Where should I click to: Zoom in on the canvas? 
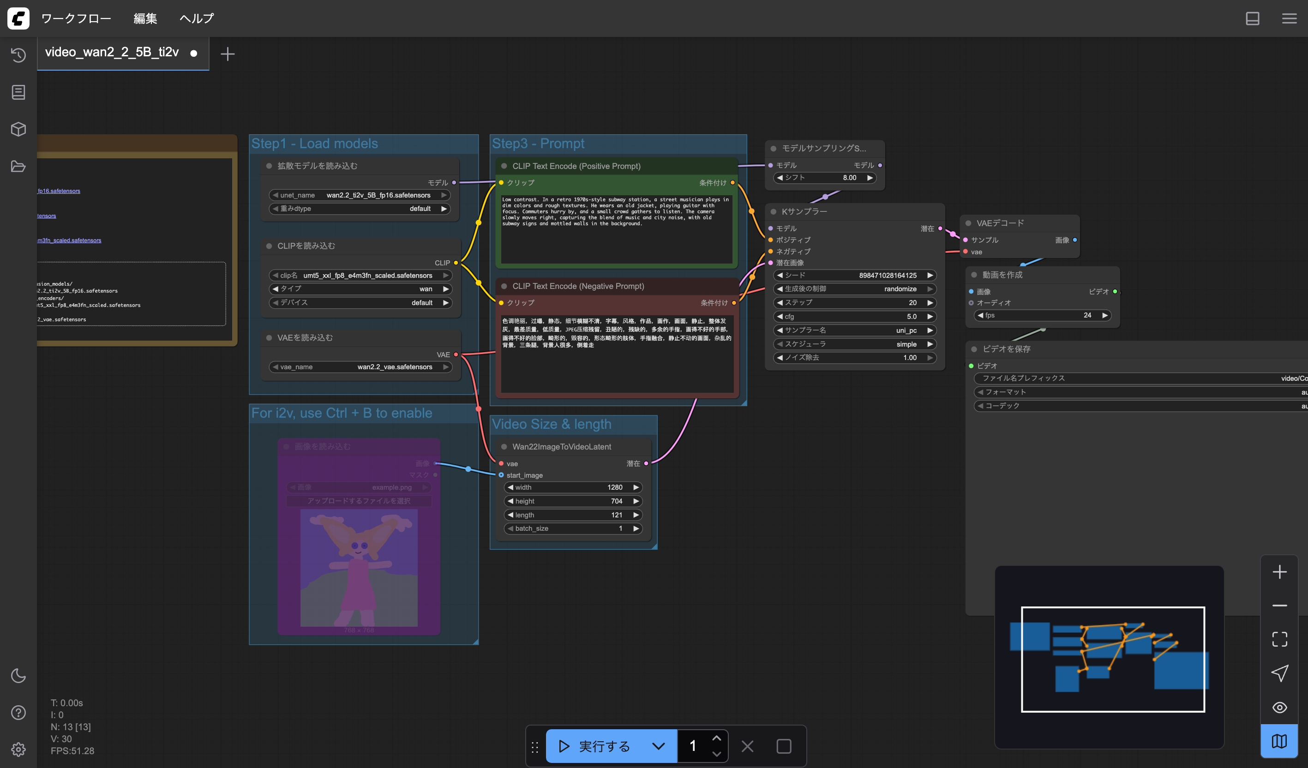click(x=1280, y=572)
